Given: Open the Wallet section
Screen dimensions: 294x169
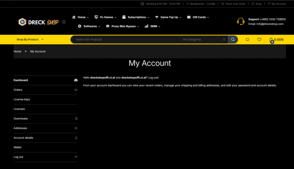Looking at the screenshot, I should pyautogui.click(x=45, y=147).
